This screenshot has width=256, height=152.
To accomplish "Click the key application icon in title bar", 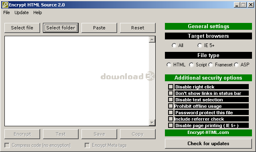I will pyautogui.click(x=5, y=5).
